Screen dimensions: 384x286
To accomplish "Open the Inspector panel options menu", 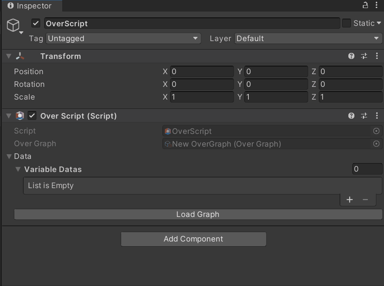I will click(x=377, y=6).
